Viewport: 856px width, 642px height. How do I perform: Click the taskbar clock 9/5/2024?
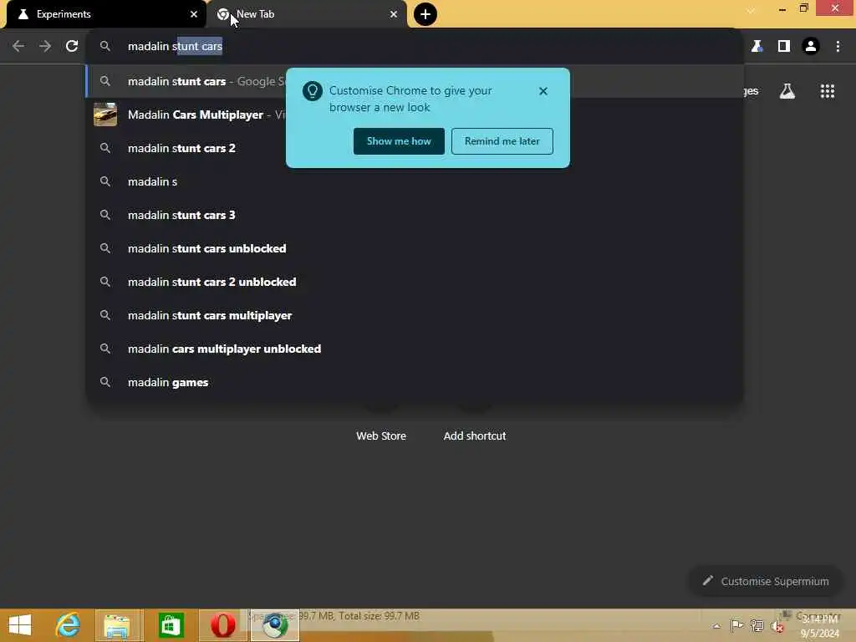(x=819, y=626)
